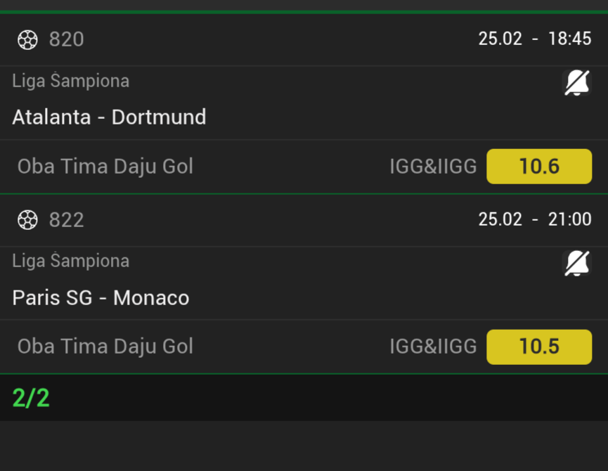Viewport: 608px width, 471px height.
Task: Open the Atalanta - Dortmund match
Action: pos(109,117)
